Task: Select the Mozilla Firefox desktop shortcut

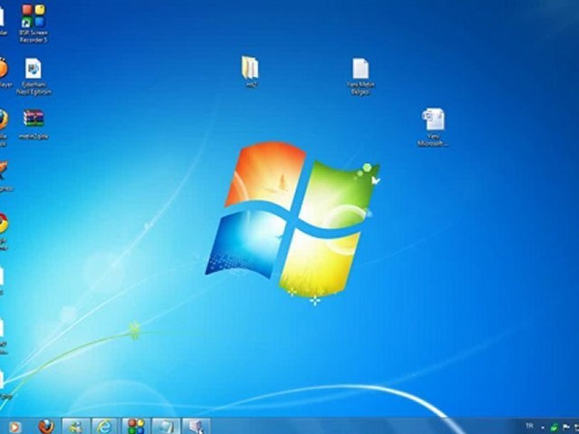Action: tap(3, 128)
